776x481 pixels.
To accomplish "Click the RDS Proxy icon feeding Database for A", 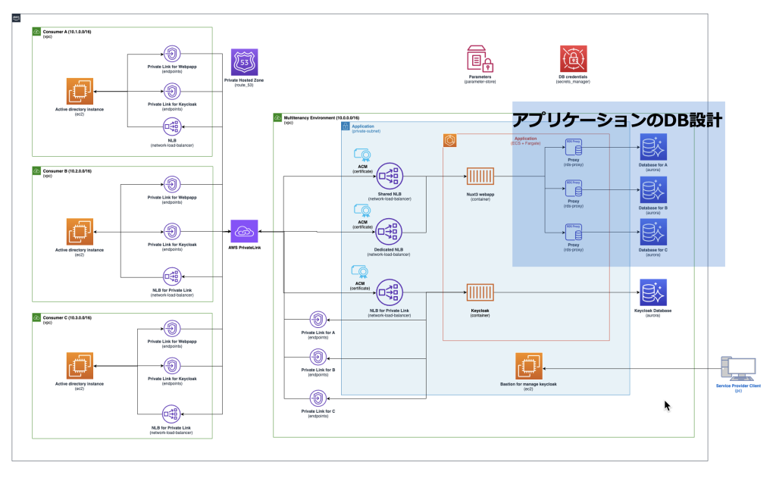I will click(574, 148).
